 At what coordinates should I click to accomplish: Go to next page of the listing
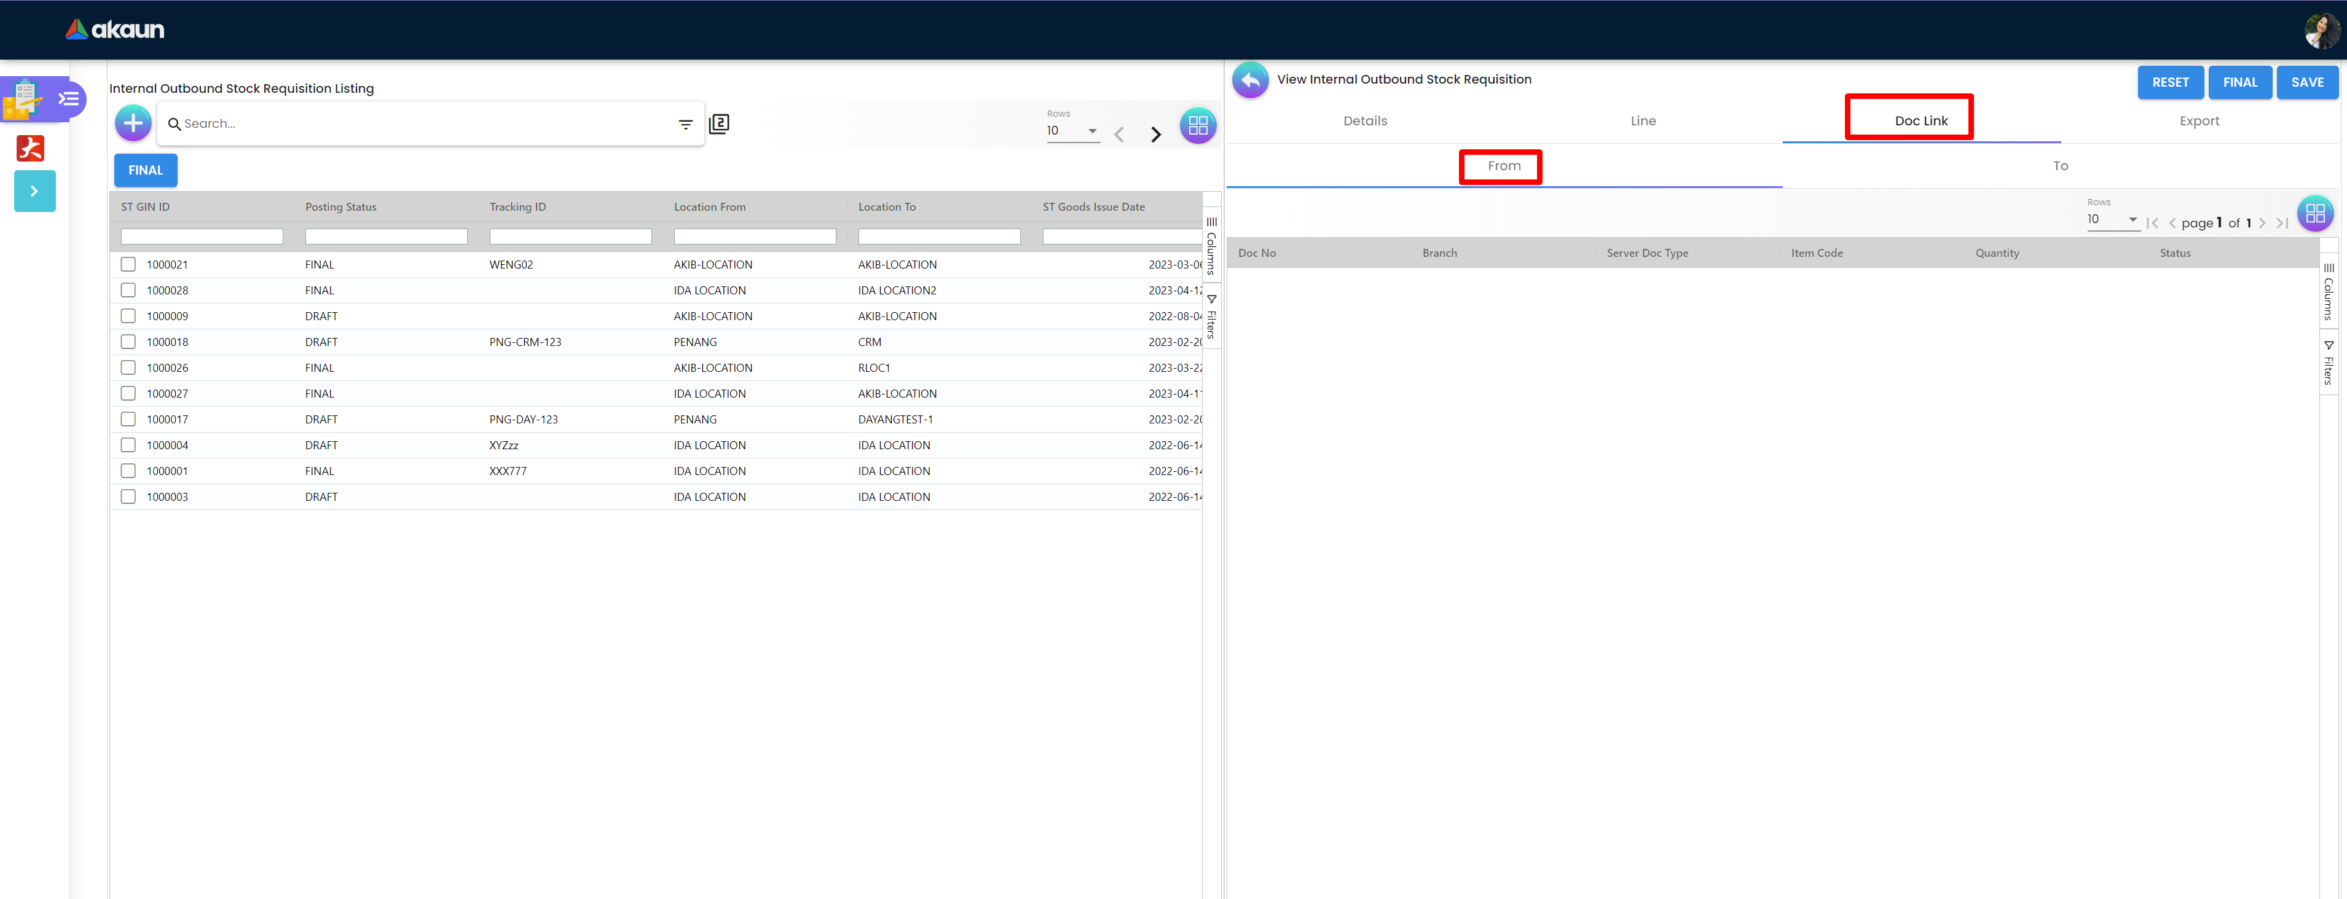point(1155,135)
